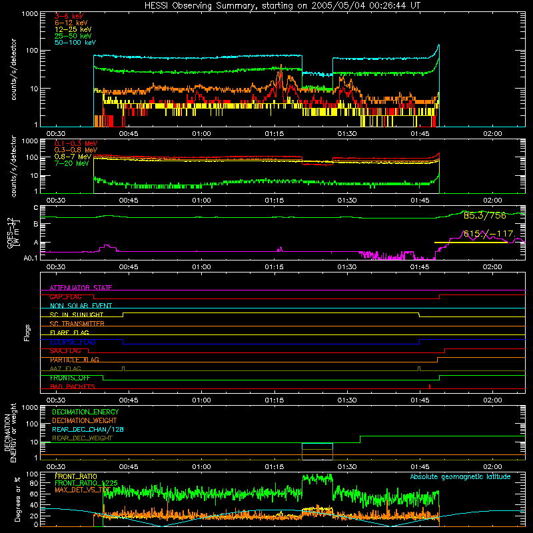Click the B5.3/756 flare annotation
This screenshot has width=533, height=533.
(485, 215)
